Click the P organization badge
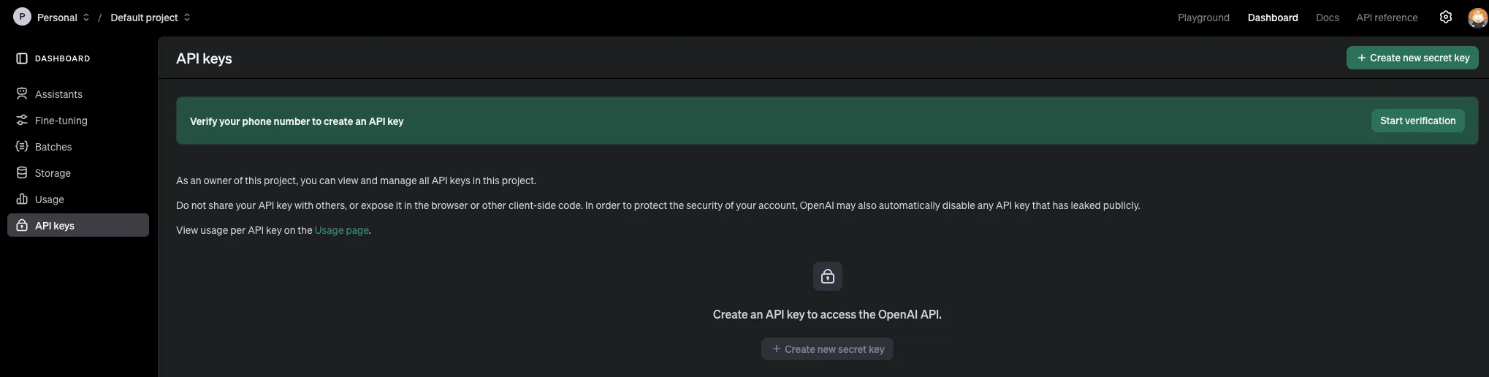 click(22, 17)
